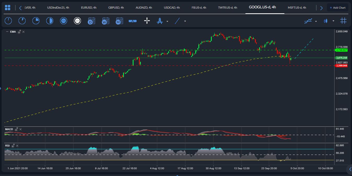Expand the drawing tools compass dropdown

pos(167,21)
